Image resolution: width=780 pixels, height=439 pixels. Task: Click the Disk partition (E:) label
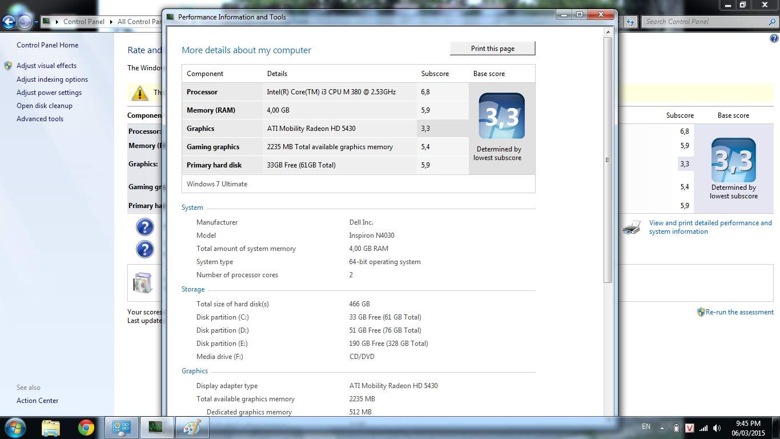(223, 344)
